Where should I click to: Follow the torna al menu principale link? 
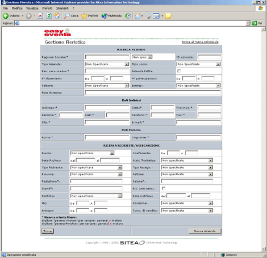pyautogui.click(x=200, y=42)
